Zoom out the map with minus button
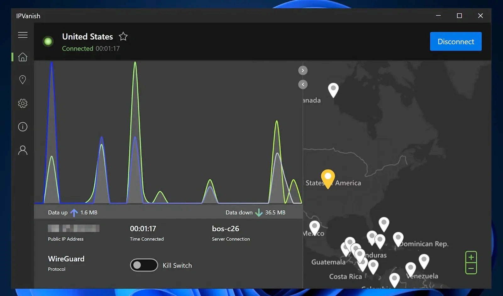Image resolution: width=503 pixels, height=296 pixels. coord(471,268)
